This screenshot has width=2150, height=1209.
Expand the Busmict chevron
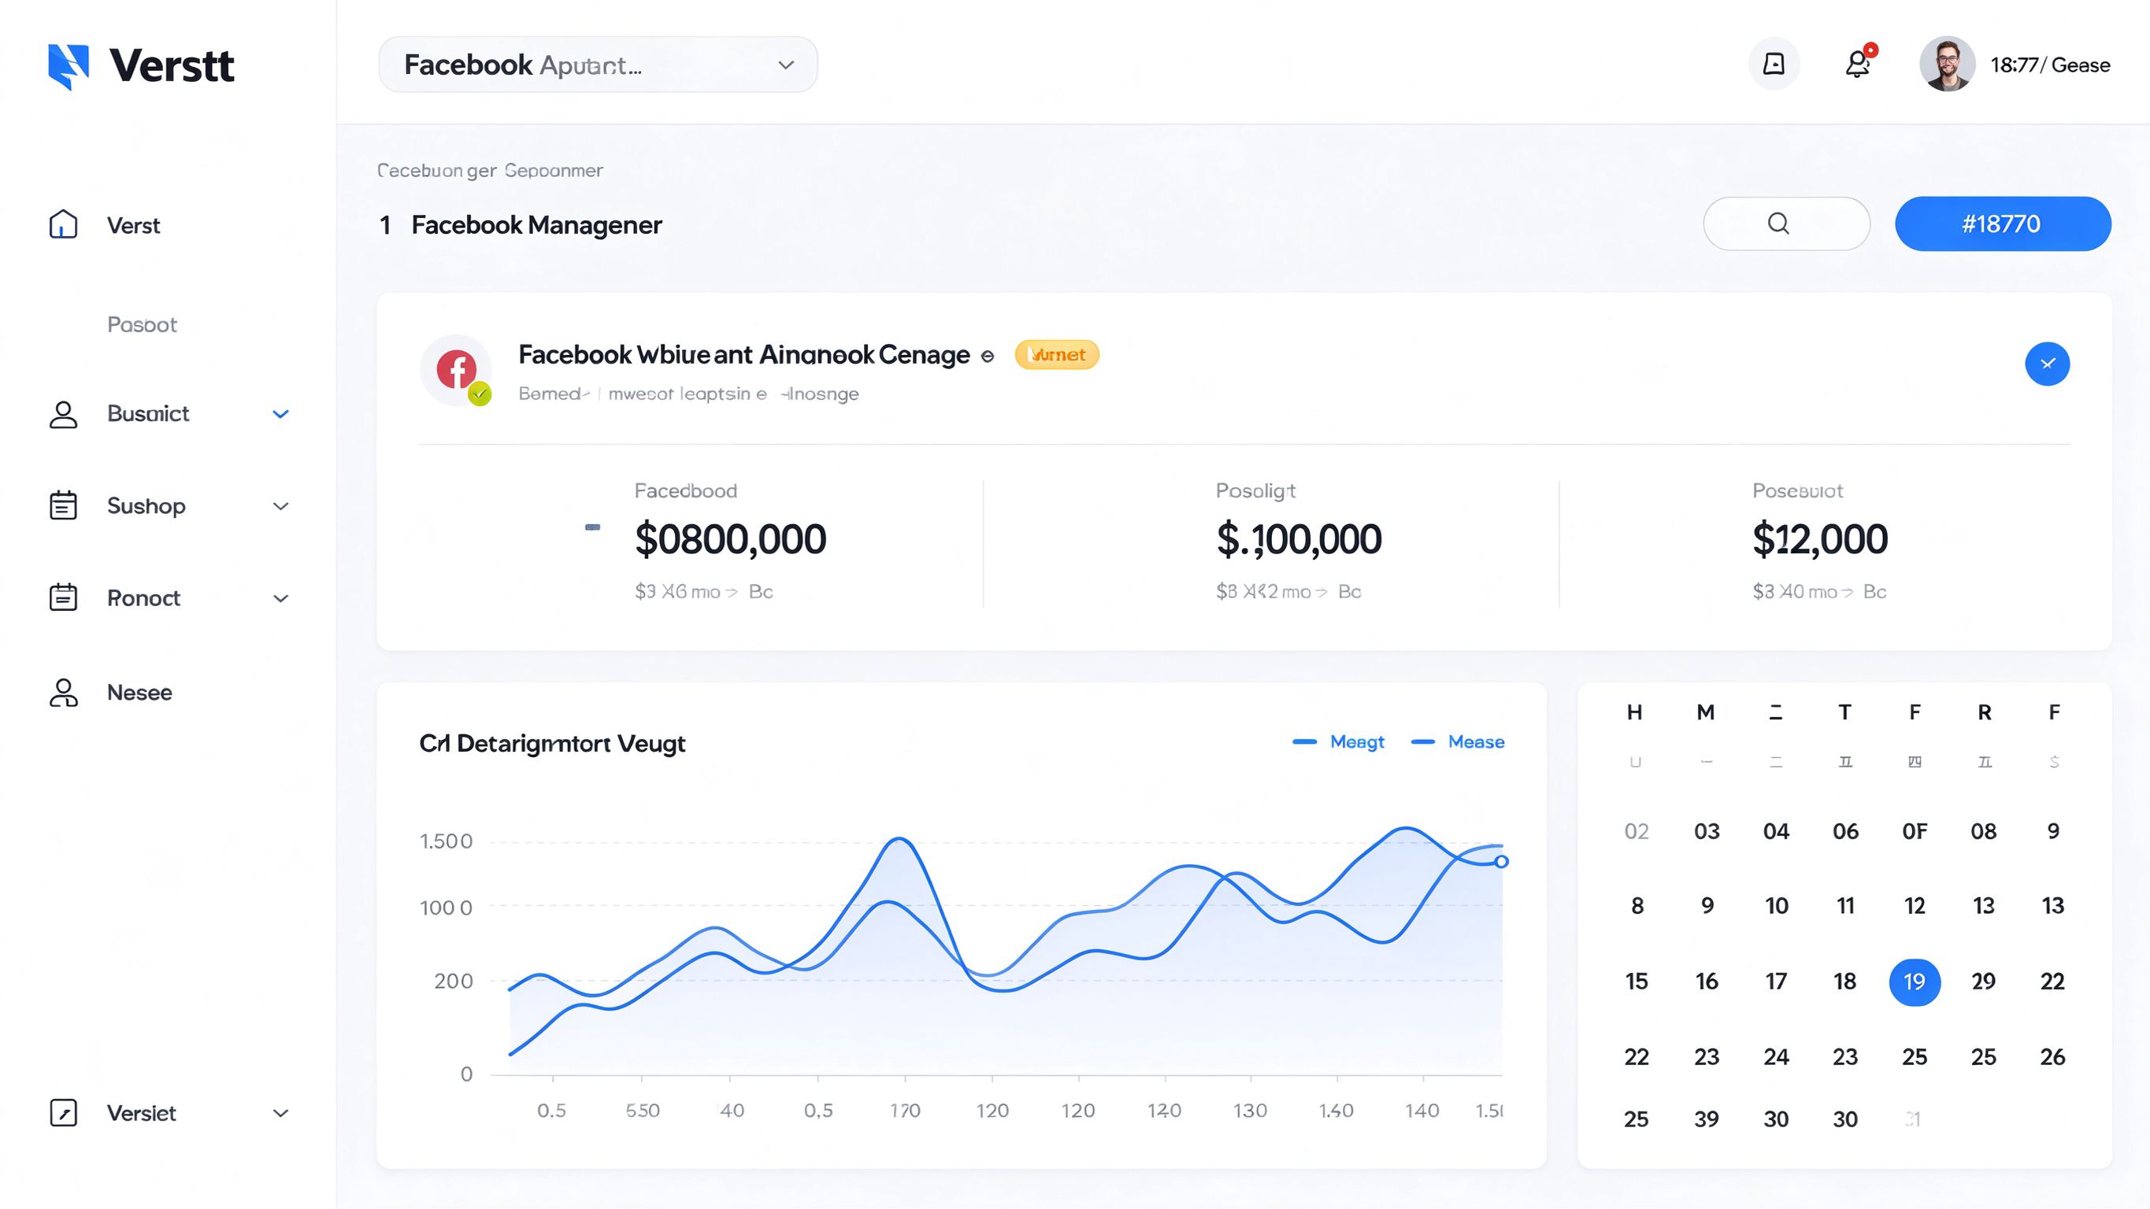click(x=281, y=414)
